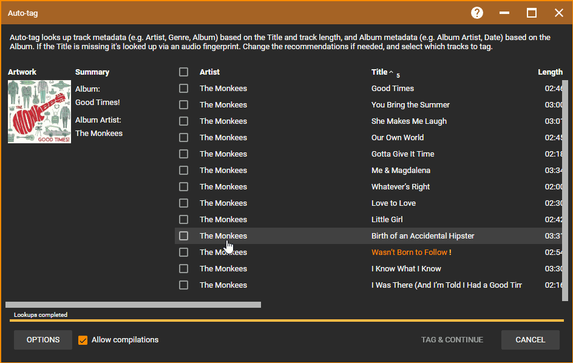Click the Me & Magdalena track title
The width and height of the screenshot is (573, 363).
pos(401,171)
